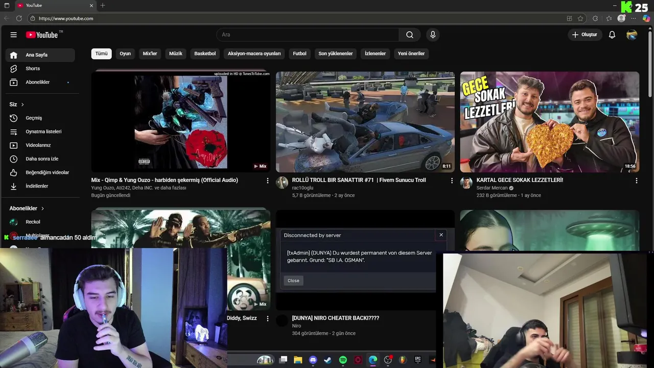Open Geçmiş in the sidebar

[x=40, y=118]
